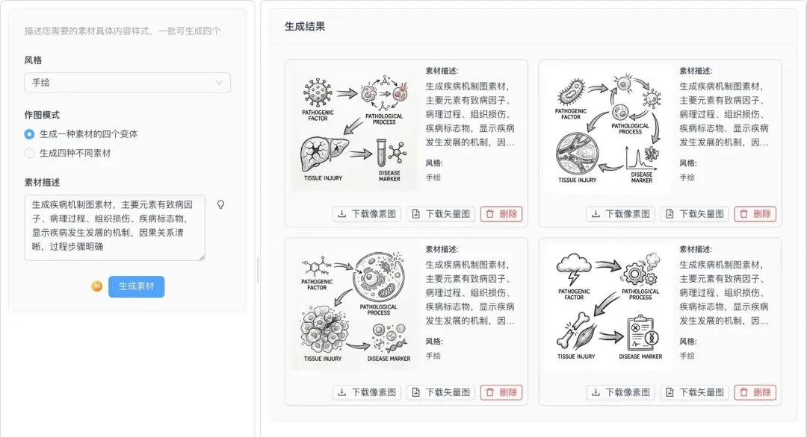Click trash icon on second result's 删除
This screenshot has width=807, height=437.
click(x=743, y=213)
